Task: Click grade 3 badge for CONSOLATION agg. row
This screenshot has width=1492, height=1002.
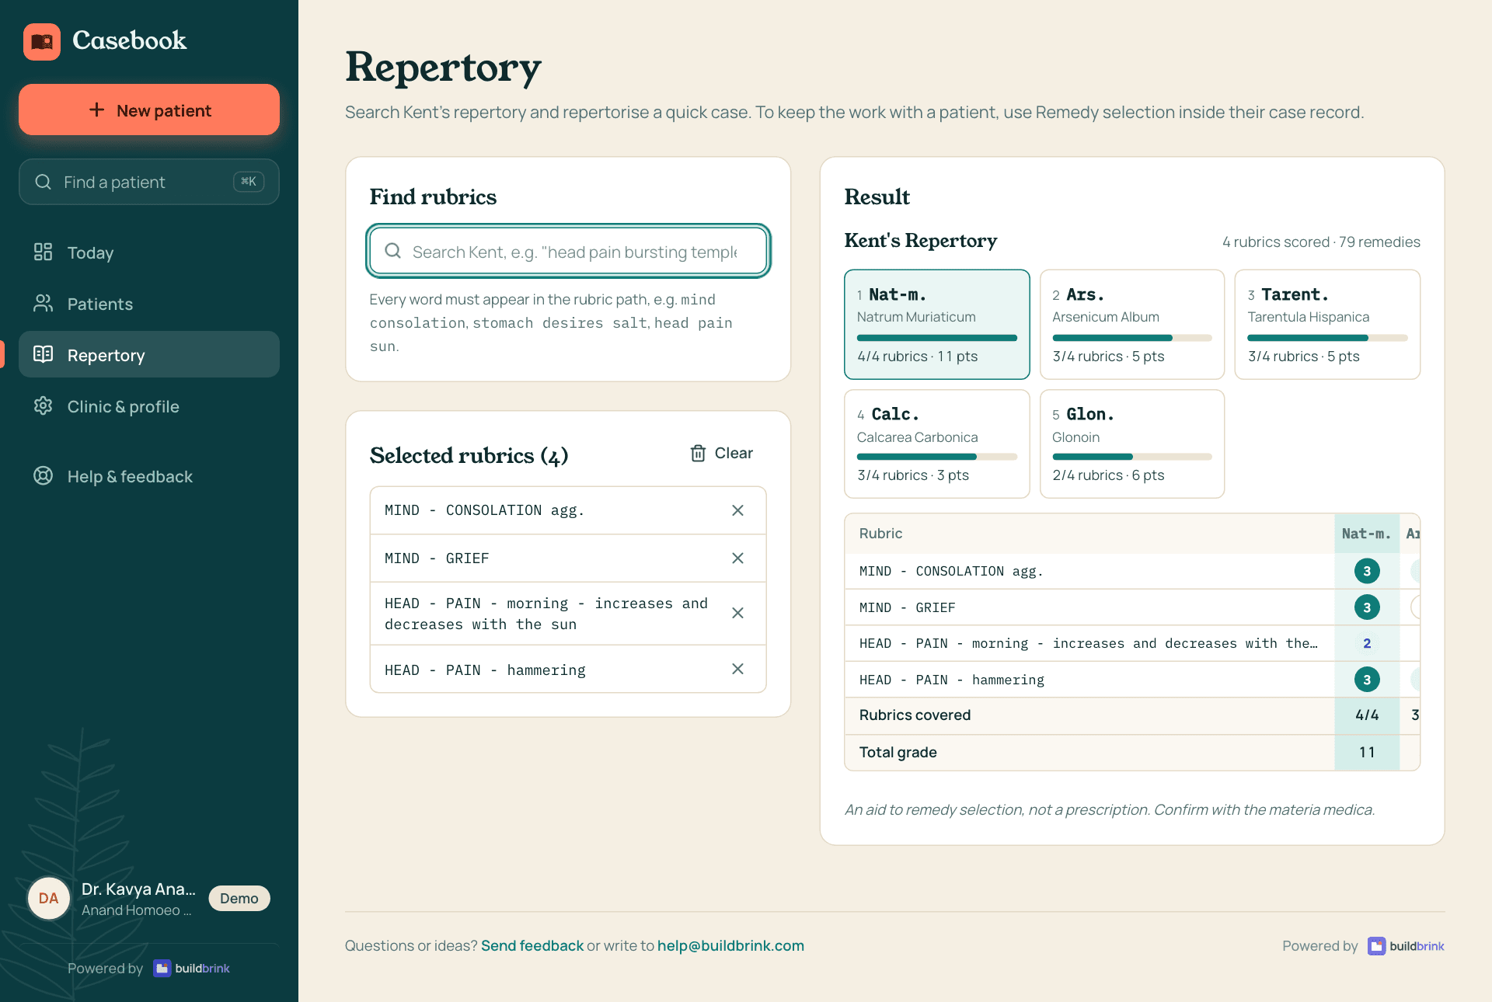Action: point(1367,571)
